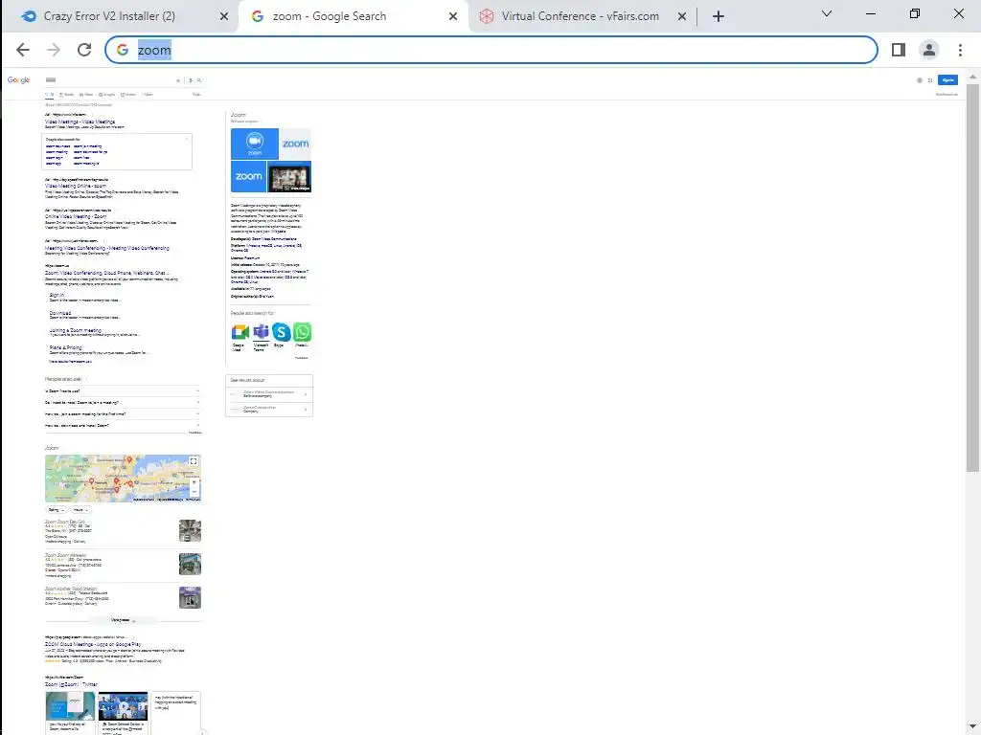
Task: Zoom in on the map
Action: click(x=194, y=482)
